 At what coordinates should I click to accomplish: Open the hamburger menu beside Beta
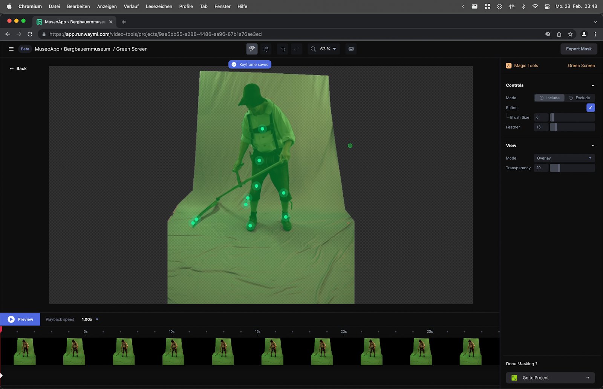coord(11,49)
